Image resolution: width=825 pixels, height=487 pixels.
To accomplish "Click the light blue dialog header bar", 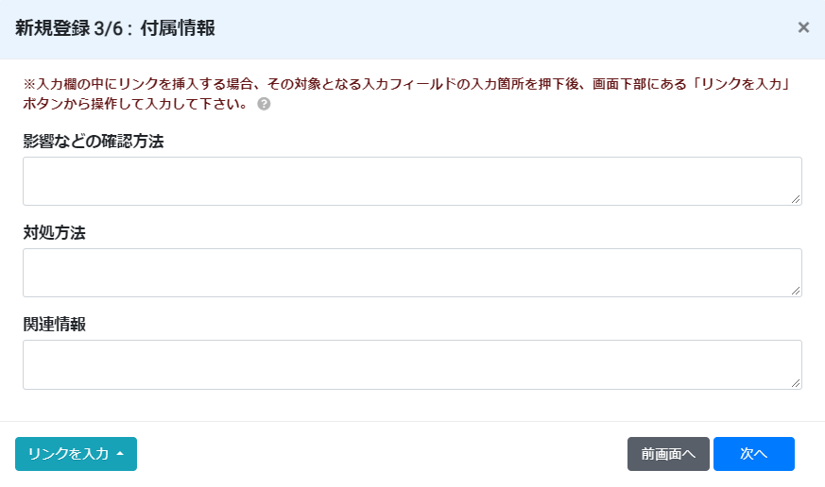I will 412,29.
